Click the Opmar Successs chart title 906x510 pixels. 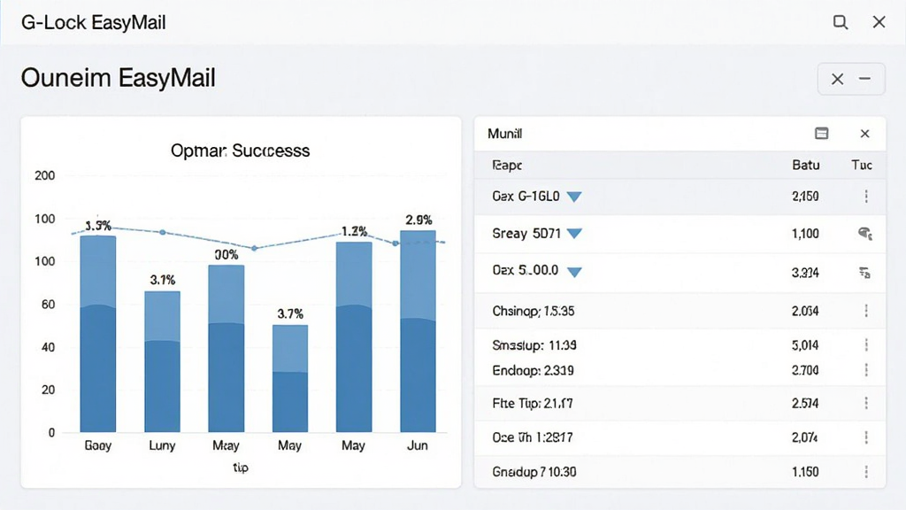click(x=241, y=151)
